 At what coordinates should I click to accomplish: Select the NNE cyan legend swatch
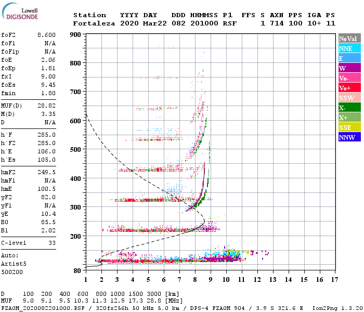tap(349, 48)
